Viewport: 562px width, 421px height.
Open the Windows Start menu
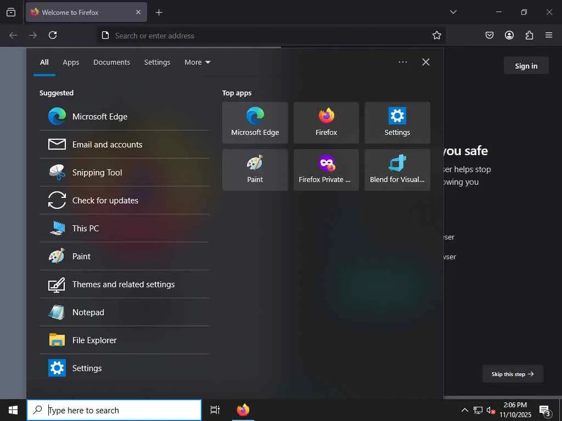click(13, 410)
